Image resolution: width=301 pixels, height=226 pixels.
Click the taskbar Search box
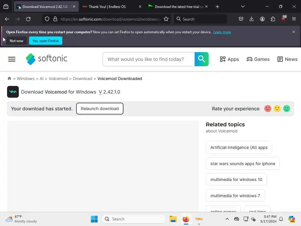click(134, 219)
